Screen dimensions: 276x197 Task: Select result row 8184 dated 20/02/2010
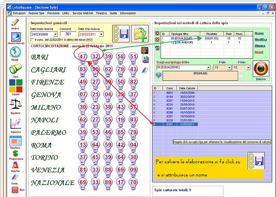(175, 97)
